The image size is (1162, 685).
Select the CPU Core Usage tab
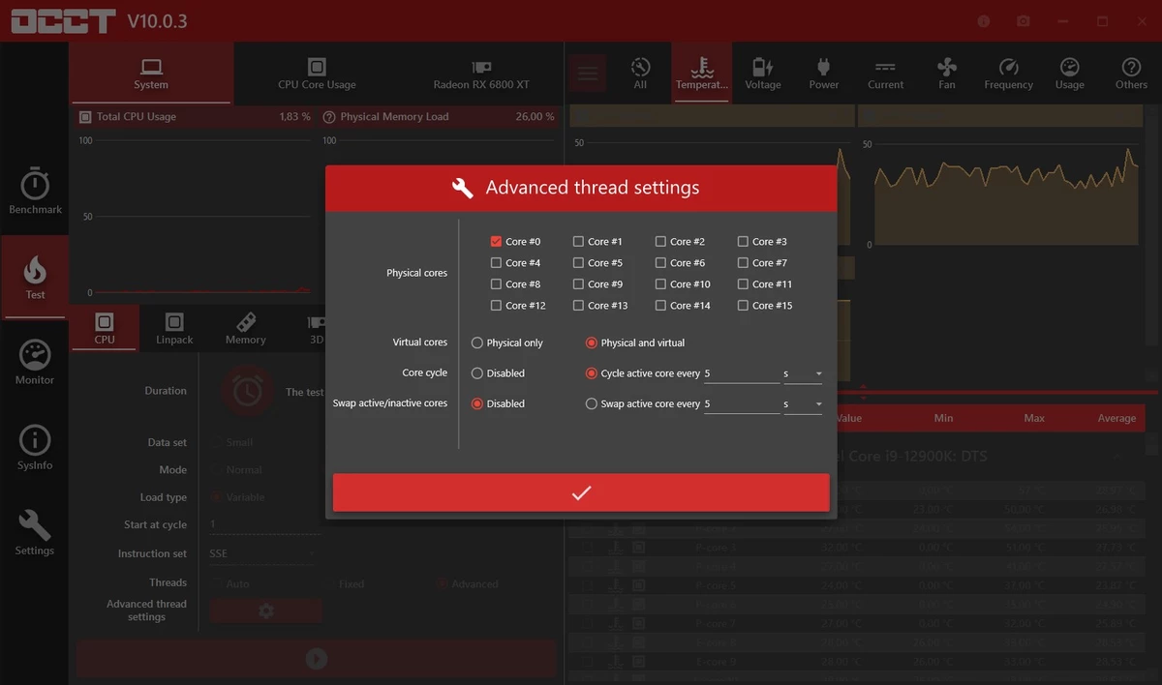point(317,74)
